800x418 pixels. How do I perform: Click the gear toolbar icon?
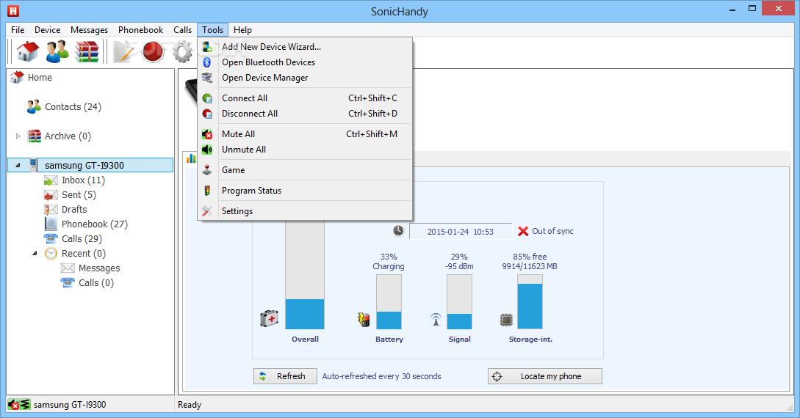183,51
